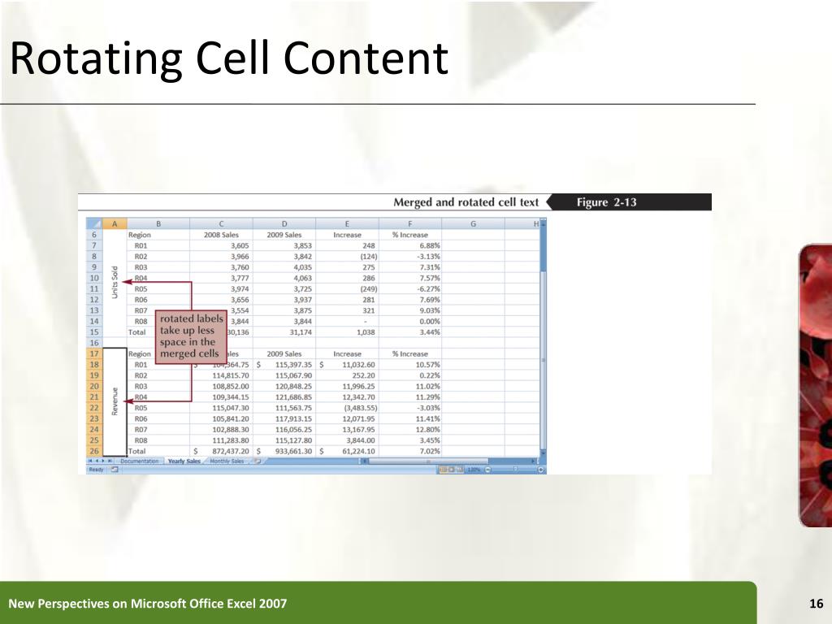
Task: Click the zoom in plus button
Action: point(540,470)
